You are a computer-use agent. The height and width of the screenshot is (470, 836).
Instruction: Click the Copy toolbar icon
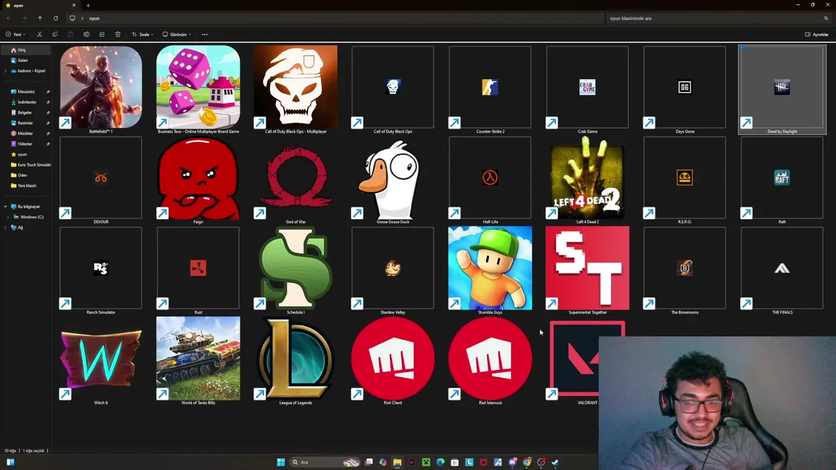(x=55, y=35)
